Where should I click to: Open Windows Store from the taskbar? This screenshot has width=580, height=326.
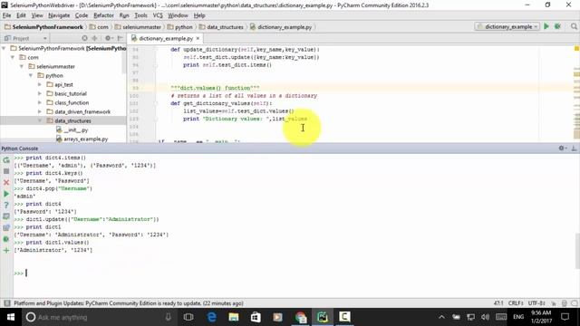(256, 317)
